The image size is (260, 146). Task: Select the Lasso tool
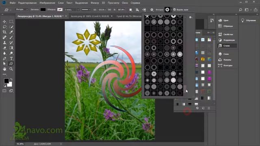[4, 27]
